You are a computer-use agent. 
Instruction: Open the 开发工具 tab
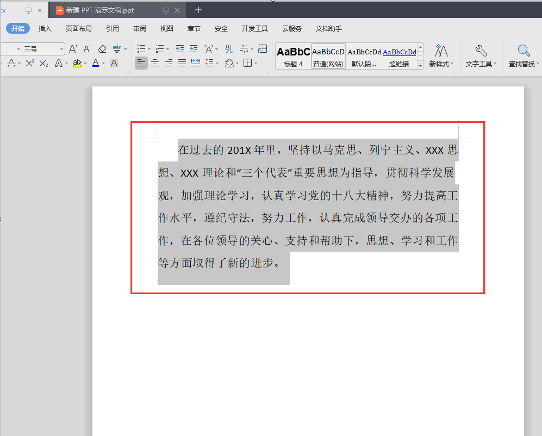(255, 29)
